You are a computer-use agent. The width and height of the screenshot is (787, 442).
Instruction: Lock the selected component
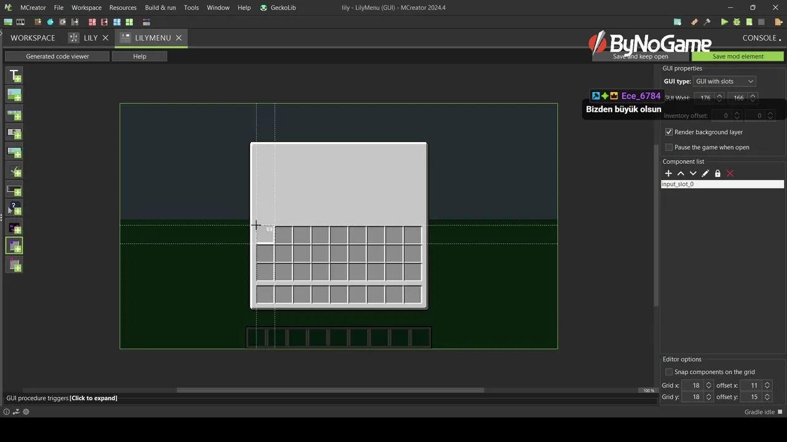[718, 174]
